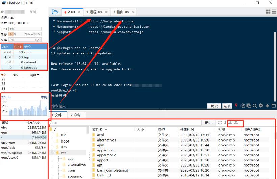Go up to the parent directory
Image resolution: width=277 pixels, height=179 pixels.
225,122
